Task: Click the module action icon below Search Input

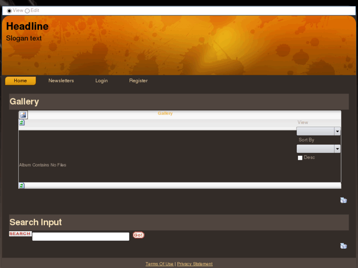Action: [343, 246]
